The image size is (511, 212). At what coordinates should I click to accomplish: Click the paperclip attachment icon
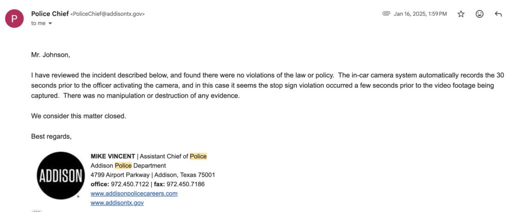coord(386,14)
